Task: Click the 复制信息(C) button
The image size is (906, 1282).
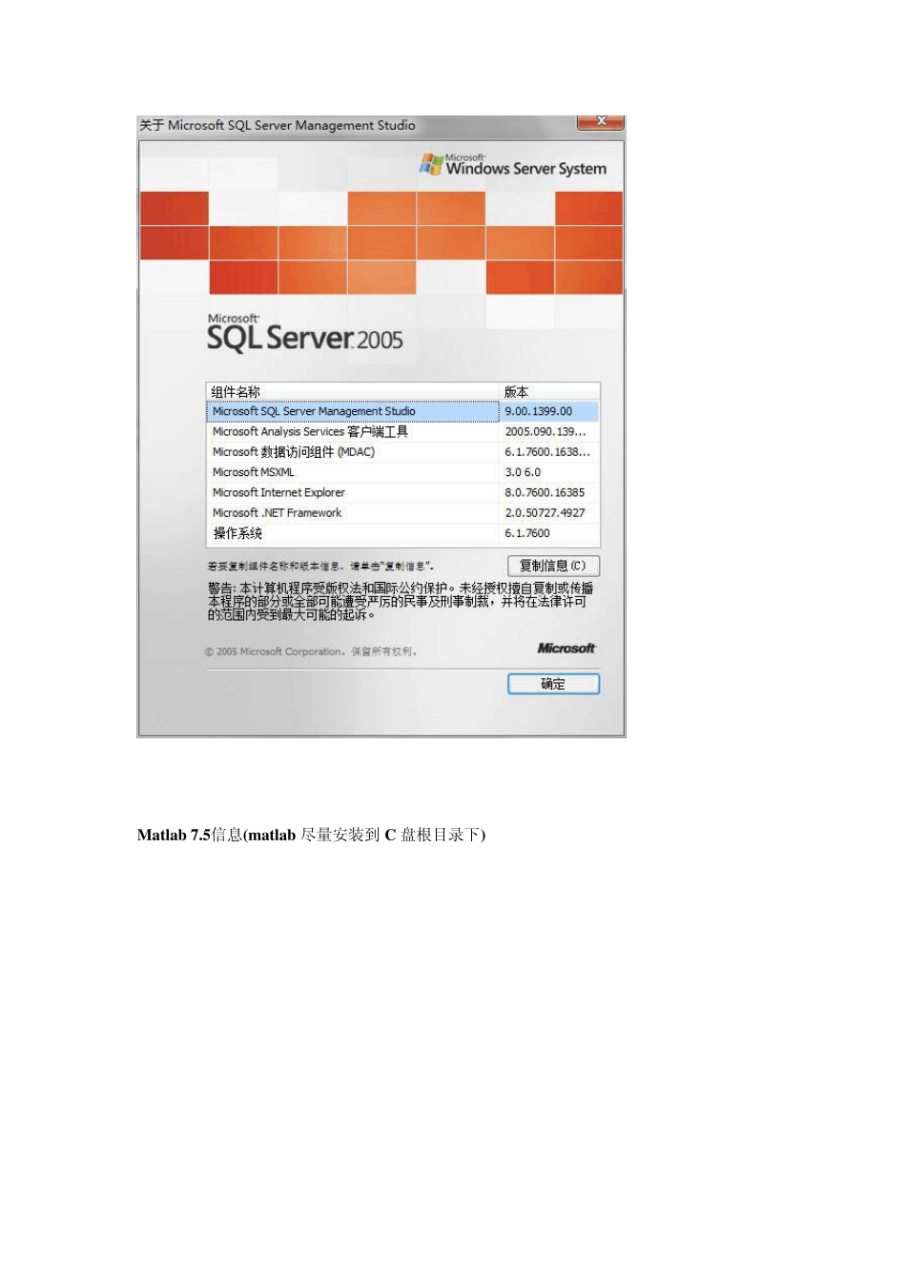Action: click(553, 566)
